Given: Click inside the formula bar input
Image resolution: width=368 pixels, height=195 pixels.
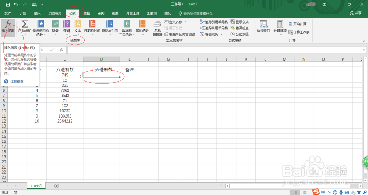Looking at the screenshot, I should click(214, 50).
